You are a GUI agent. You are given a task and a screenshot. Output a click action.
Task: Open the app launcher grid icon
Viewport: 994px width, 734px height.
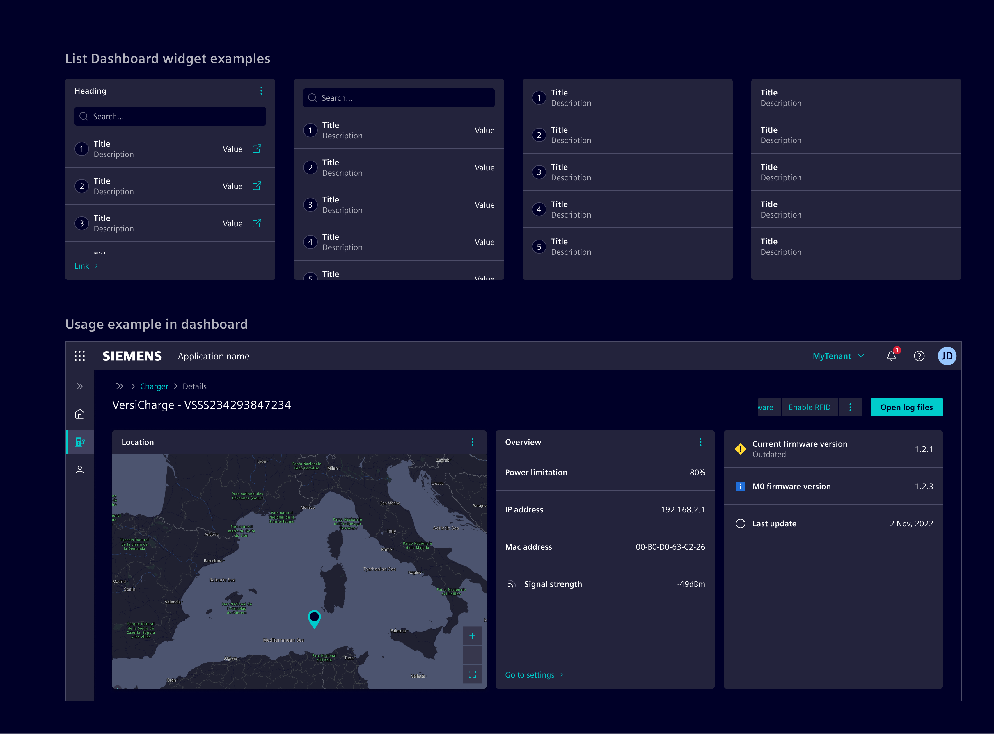pos(79,355)
